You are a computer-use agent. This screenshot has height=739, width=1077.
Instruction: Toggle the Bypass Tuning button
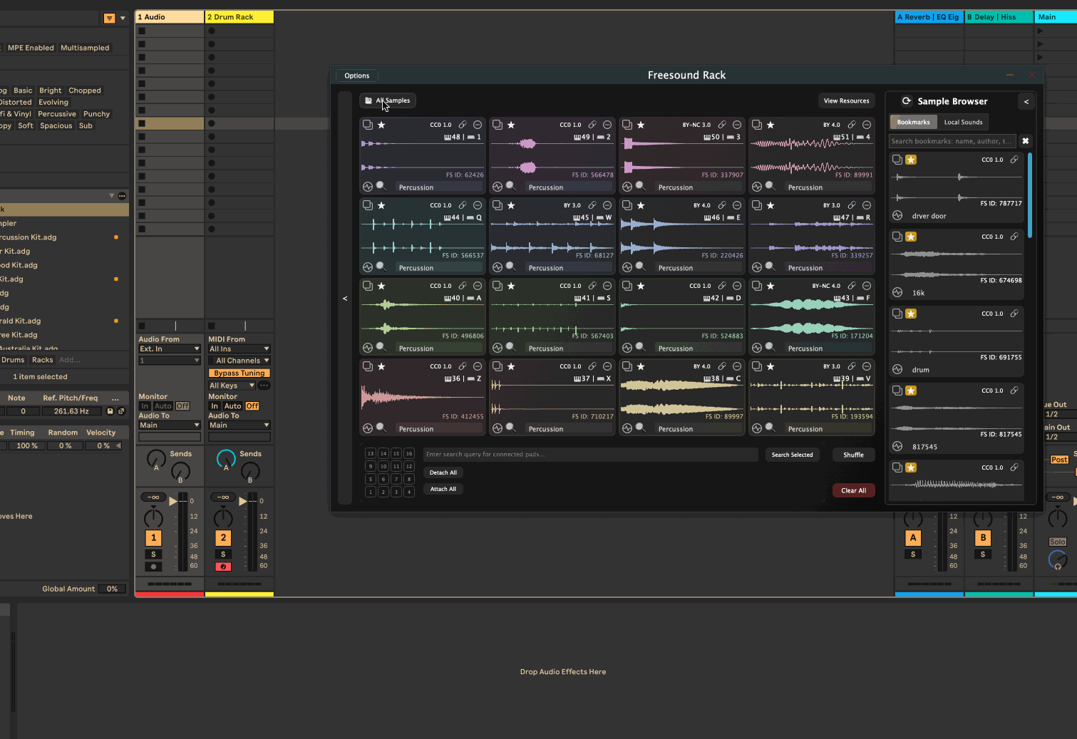point(239,373)
